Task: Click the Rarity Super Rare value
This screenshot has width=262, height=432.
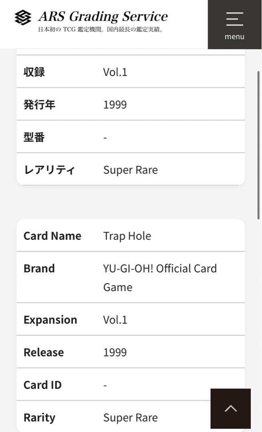Action: (x=131, y=418)
